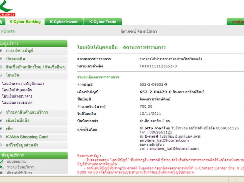Switch to the K-Cyber Invest tab

pyautogui.click(x=64, y=22)
